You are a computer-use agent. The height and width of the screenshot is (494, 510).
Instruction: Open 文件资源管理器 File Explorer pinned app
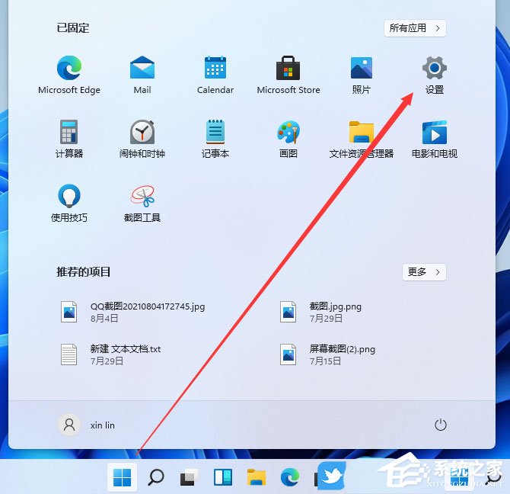point(362,139)
